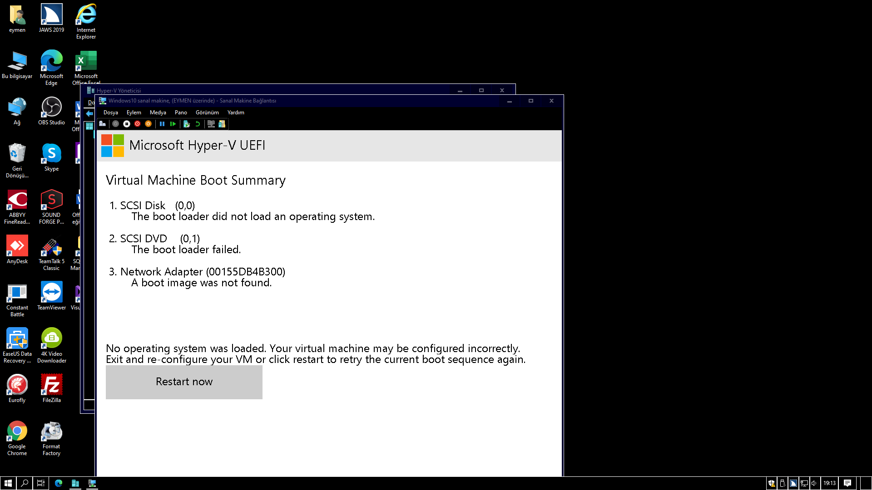
Task: Click the green Reset icon
Action: pos(173,124)
